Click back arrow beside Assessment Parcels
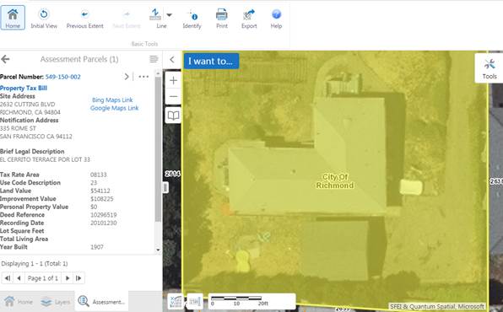 (x=5, y=59)
